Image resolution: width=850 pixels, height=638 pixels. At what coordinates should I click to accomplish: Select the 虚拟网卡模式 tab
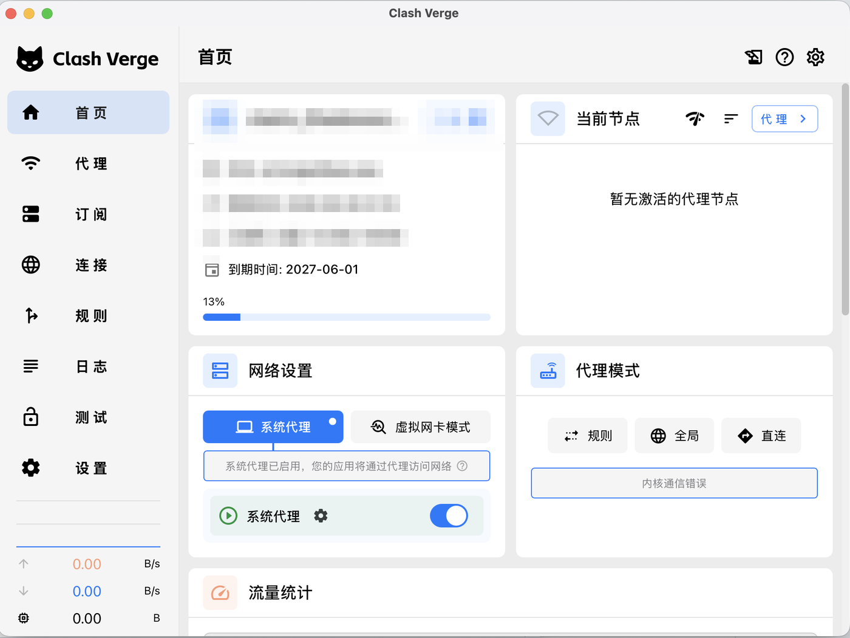click(x=420, y=427)
